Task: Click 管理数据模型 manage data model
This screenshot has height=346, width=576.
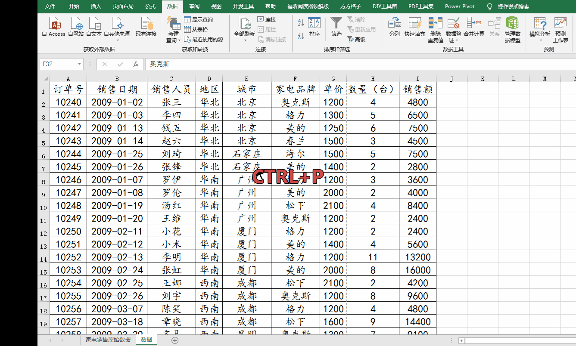Action: pyautogui.click(x=512, y=30)
